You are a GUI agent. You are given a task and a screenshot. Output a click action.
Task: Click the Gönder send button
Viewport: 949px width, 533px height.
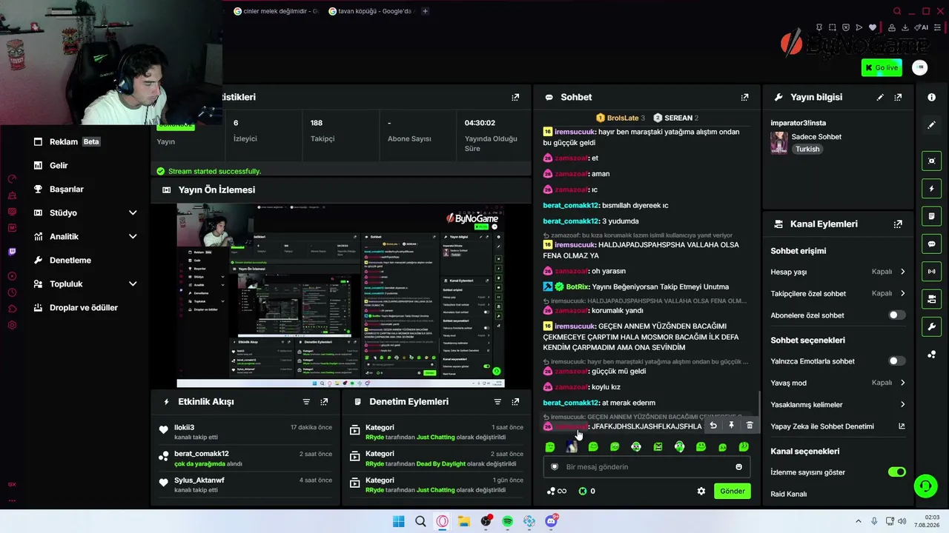[733, 491]
